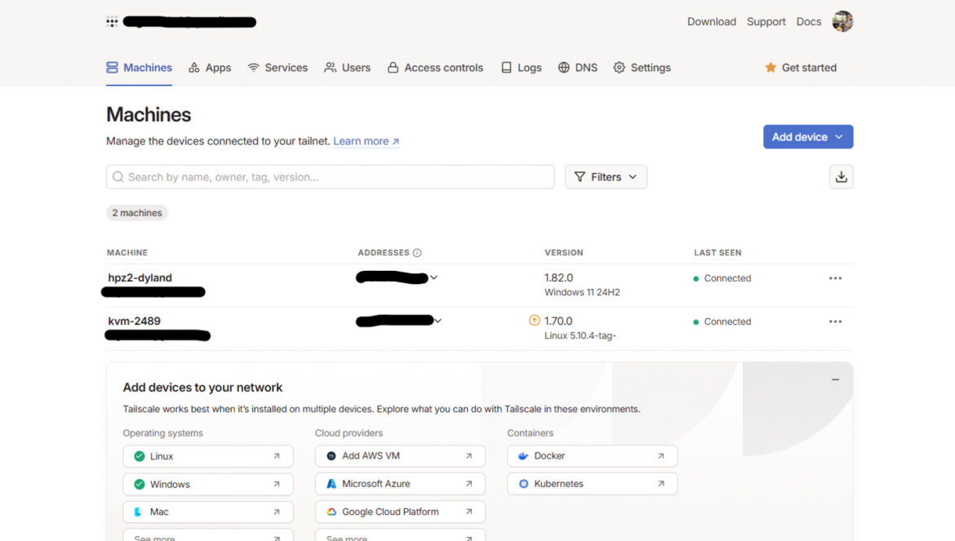Click the Microsoft Azure logo icon
Image resolution: width=955 pixels, height=541 pixels.
click(x=331, y=484)
